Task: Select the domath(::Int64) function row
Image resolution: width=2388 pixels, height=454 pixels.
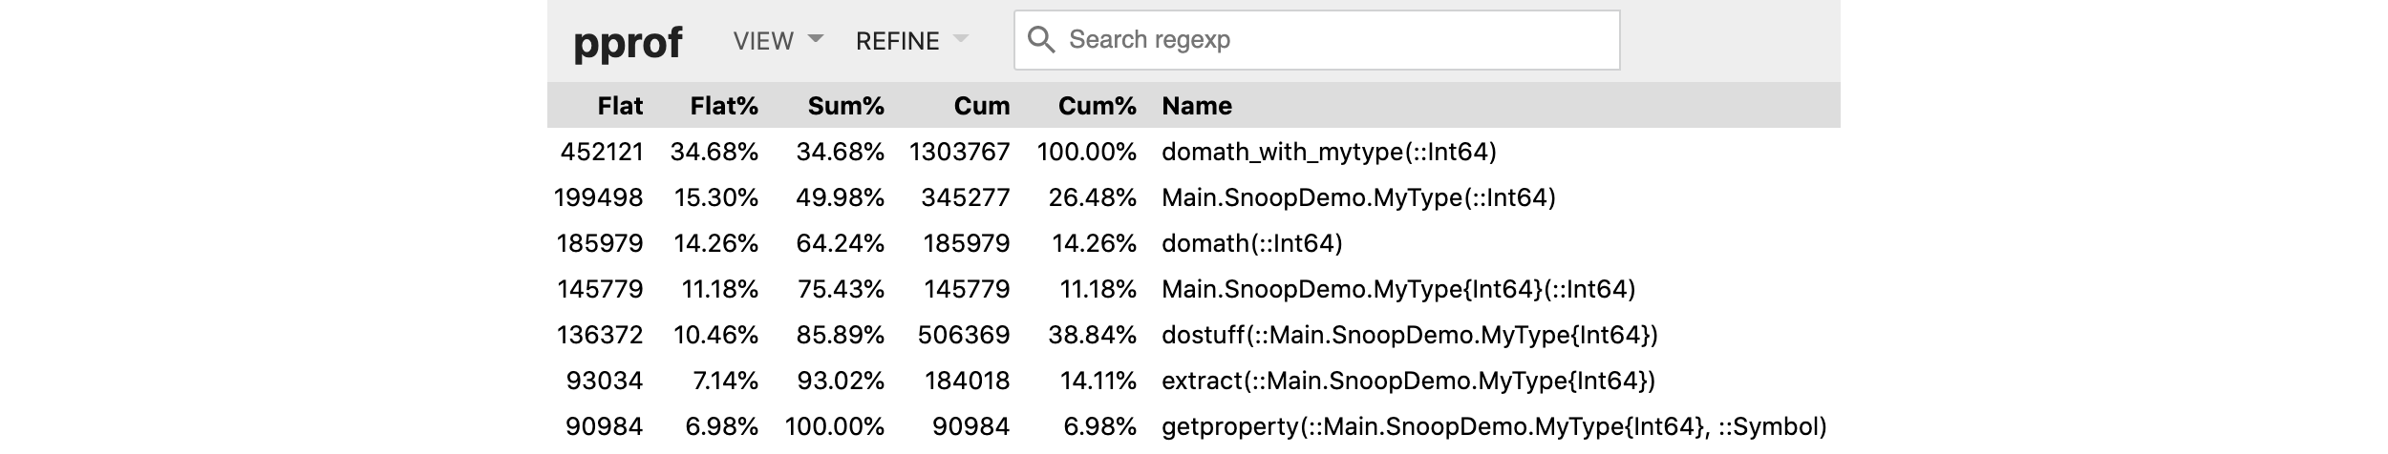Action: click(x=1251, y=243)
